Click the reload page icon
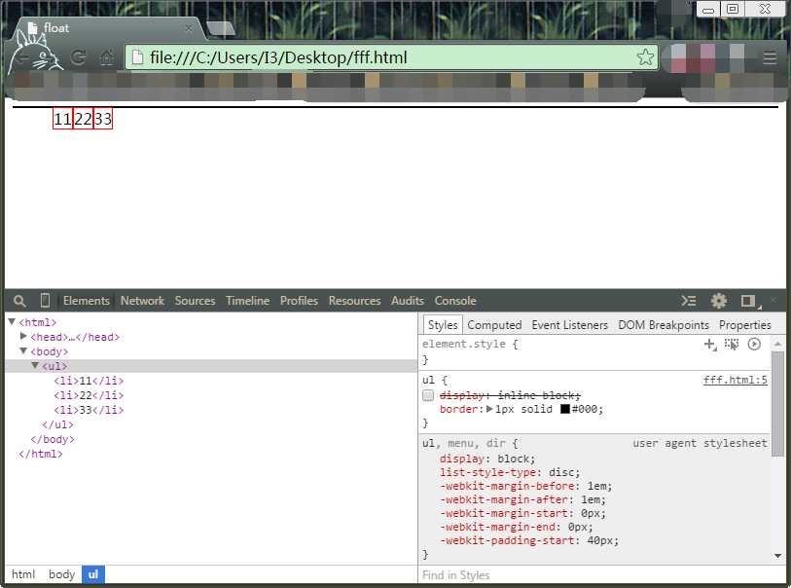The image size is (791, 588). click(x=78, y=57)
